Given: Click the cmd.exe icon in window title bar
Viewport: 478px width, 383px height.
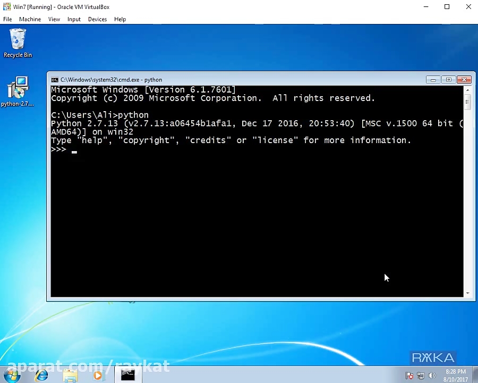Looking at the screenshot, I should tap(55, 79).
